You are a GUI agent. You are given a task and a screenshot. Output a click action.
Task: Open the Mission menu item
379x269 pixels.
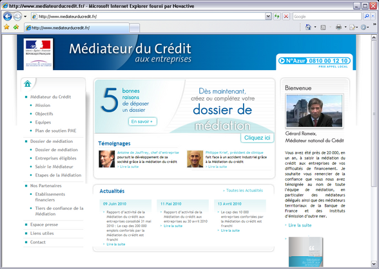43,105
